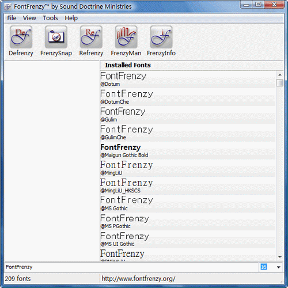Viewport: 288px width, 288px height.
Task: Open the Tools menu
Action: click(50, 18)
